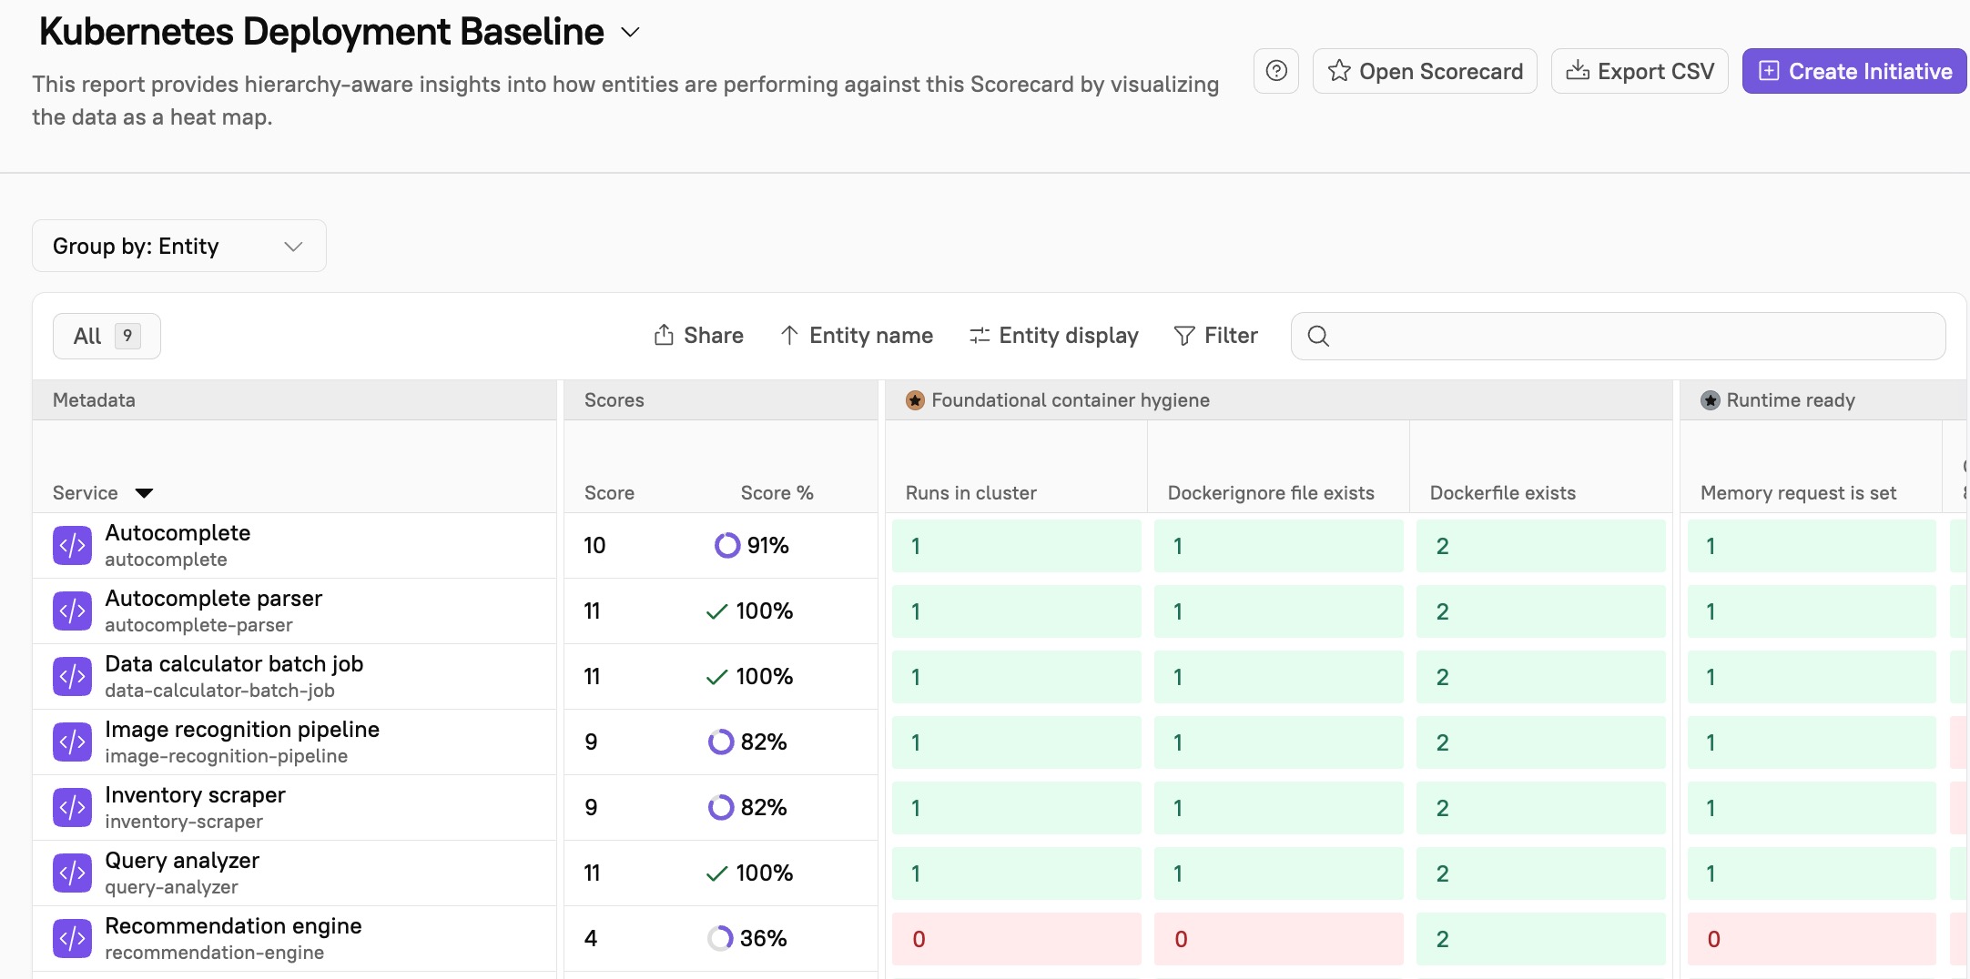Click the Runtime ready badge icon
This screenshot has height=979, width=1970.
point(1711,400)
